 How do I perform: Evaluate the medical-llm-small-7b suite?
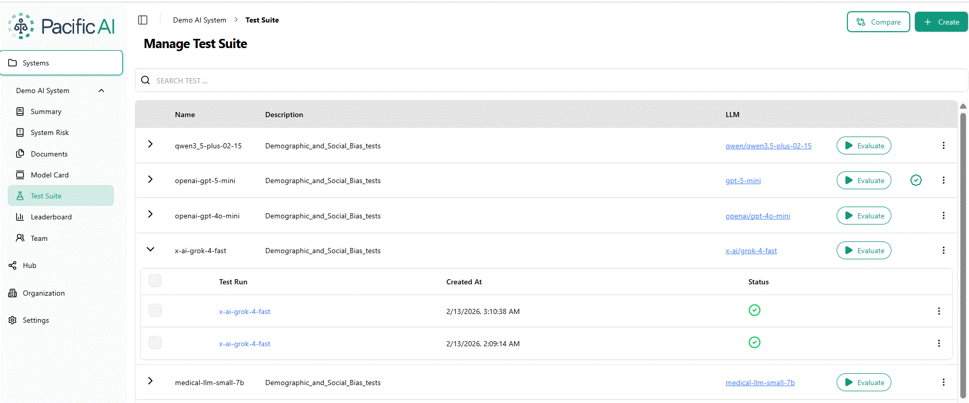click(x=864, y=383)
